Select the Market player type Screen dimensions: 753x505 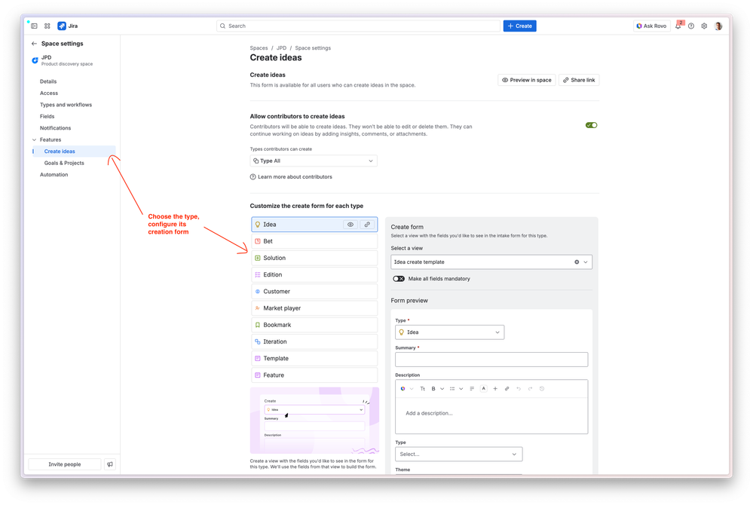tap(314, 308)
